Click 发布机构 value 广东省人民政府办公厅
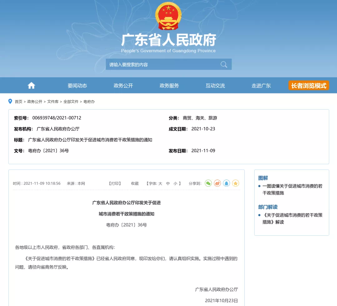The image size is (337, 306). click(x=58, y=129)
